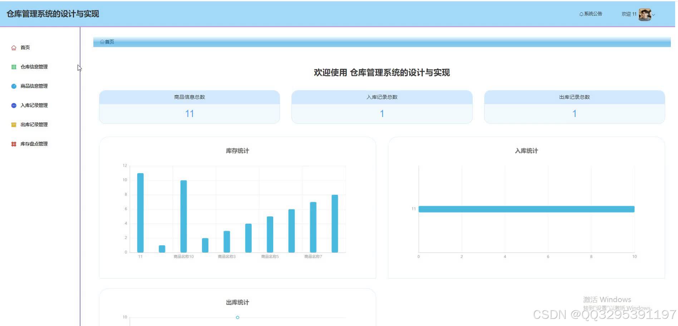The height and width of the screenshot is (326, 678).
Task: Click the data point in 出库统计 chart
Action: [237, 317]
